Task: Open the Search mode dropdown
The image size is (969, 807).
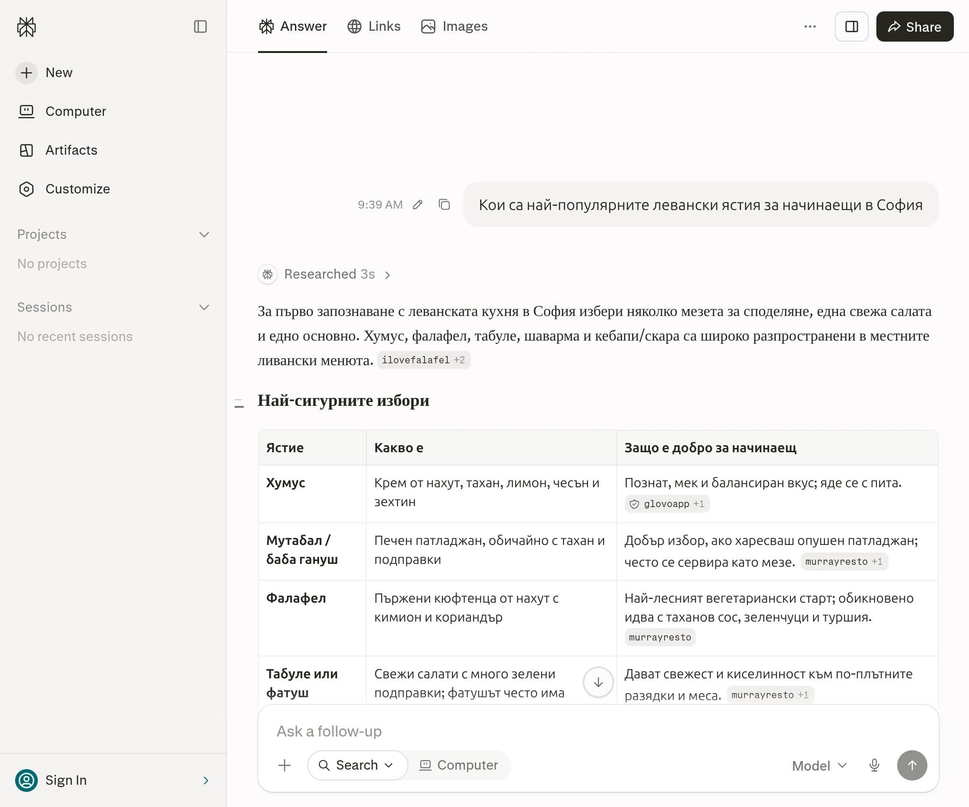Action: pos(357,765)
